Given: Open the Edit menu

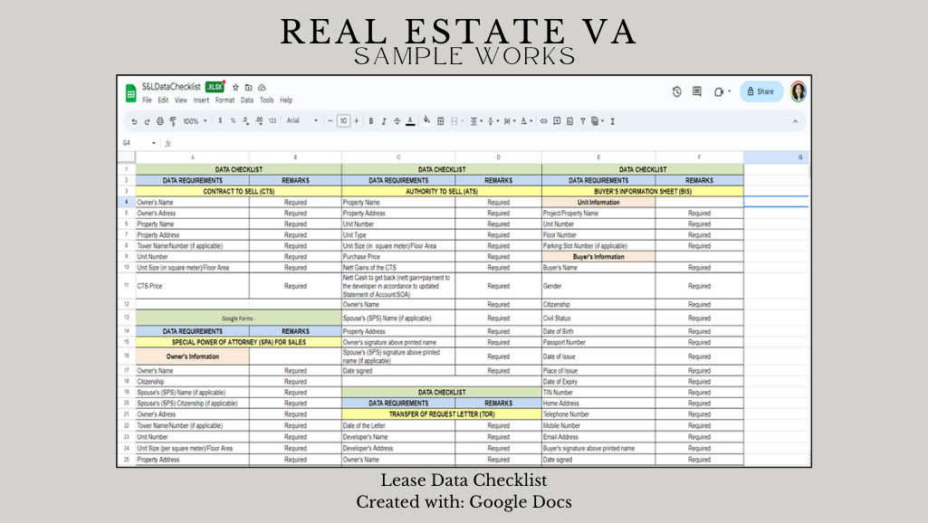Looking at the screenshot, I should point(163,100).
